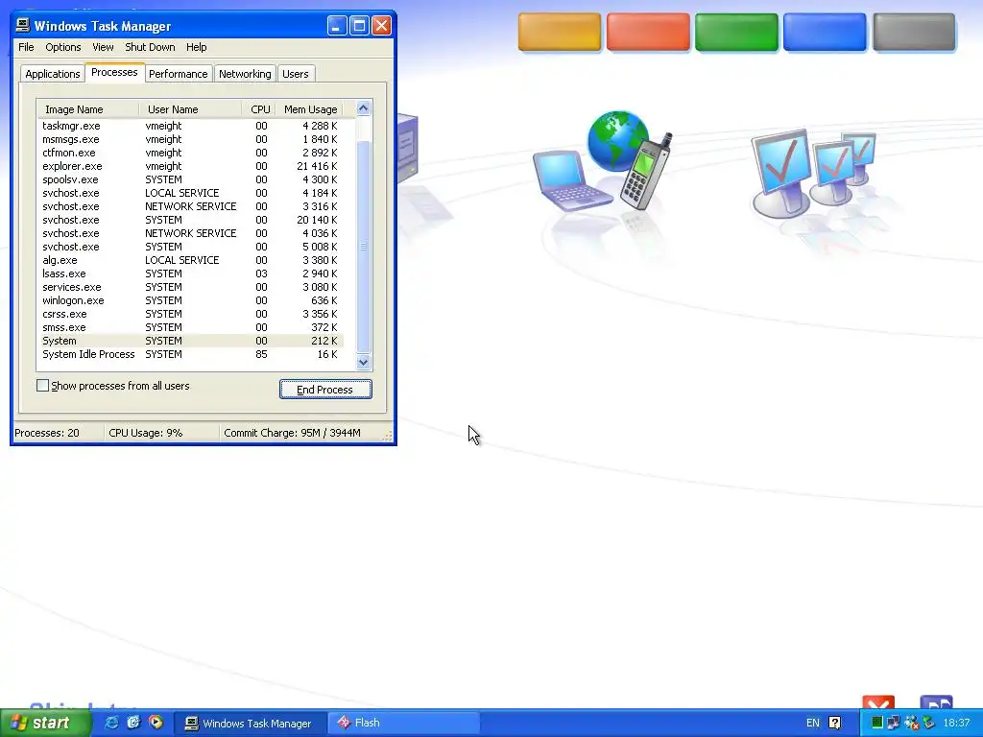Click the language bar help icon

pos(835,723)
